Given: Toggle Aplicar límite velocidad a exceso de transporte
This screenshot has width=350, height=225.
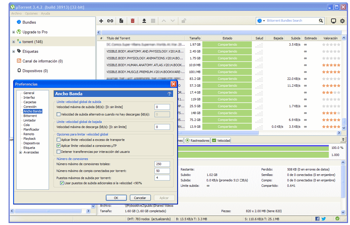Looking at the screenshot, I should pos(59,140).
